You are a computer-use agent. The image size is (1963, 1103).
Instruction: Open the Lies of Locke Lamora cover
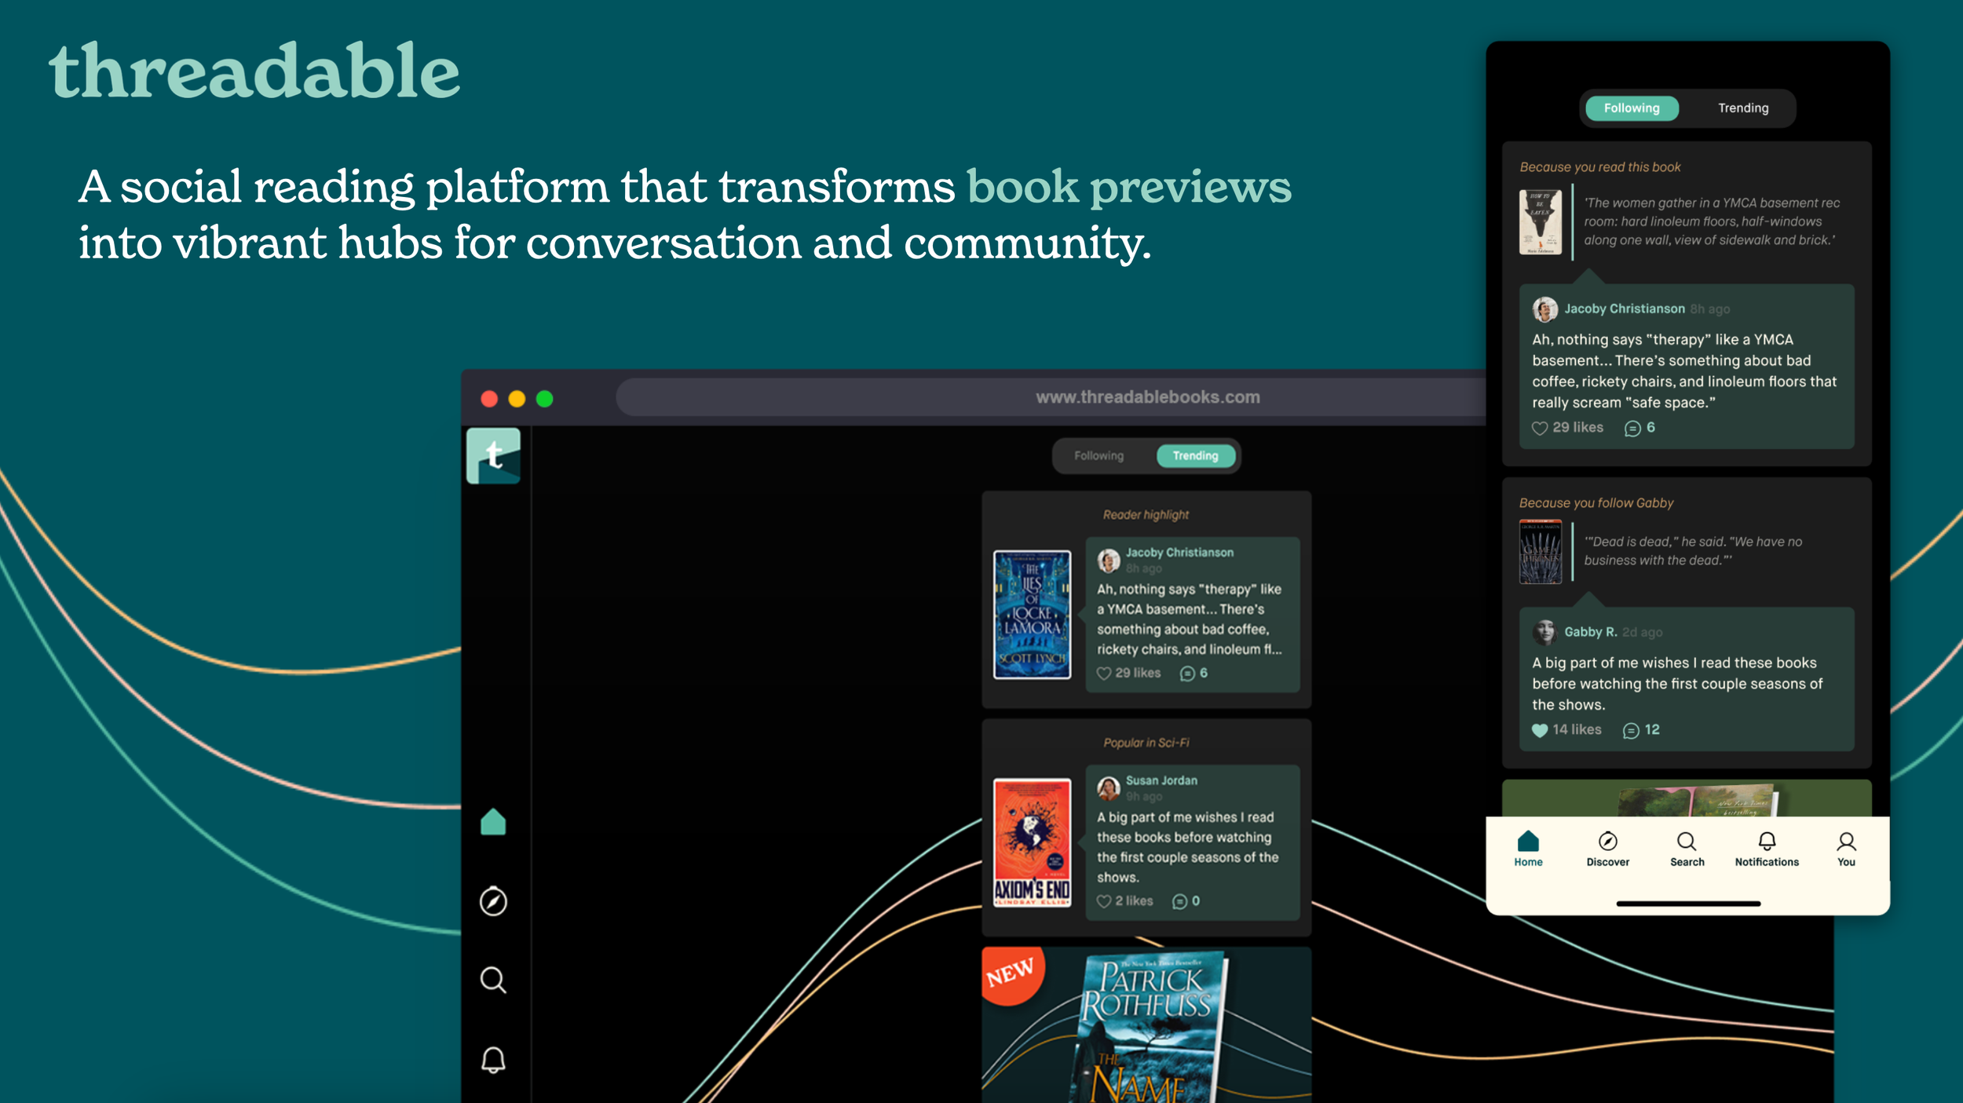tap(1032, 615)
